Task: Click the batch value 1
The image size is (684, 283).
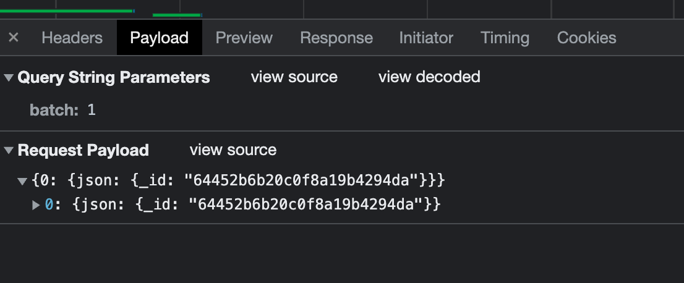Action: tap(92, 111)
